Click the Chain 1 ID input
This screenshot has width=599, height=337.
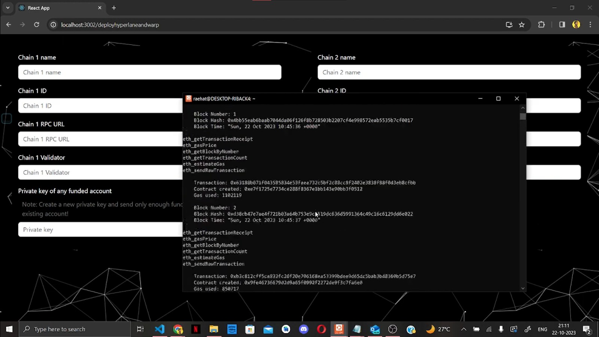click(x=100, y=106)
